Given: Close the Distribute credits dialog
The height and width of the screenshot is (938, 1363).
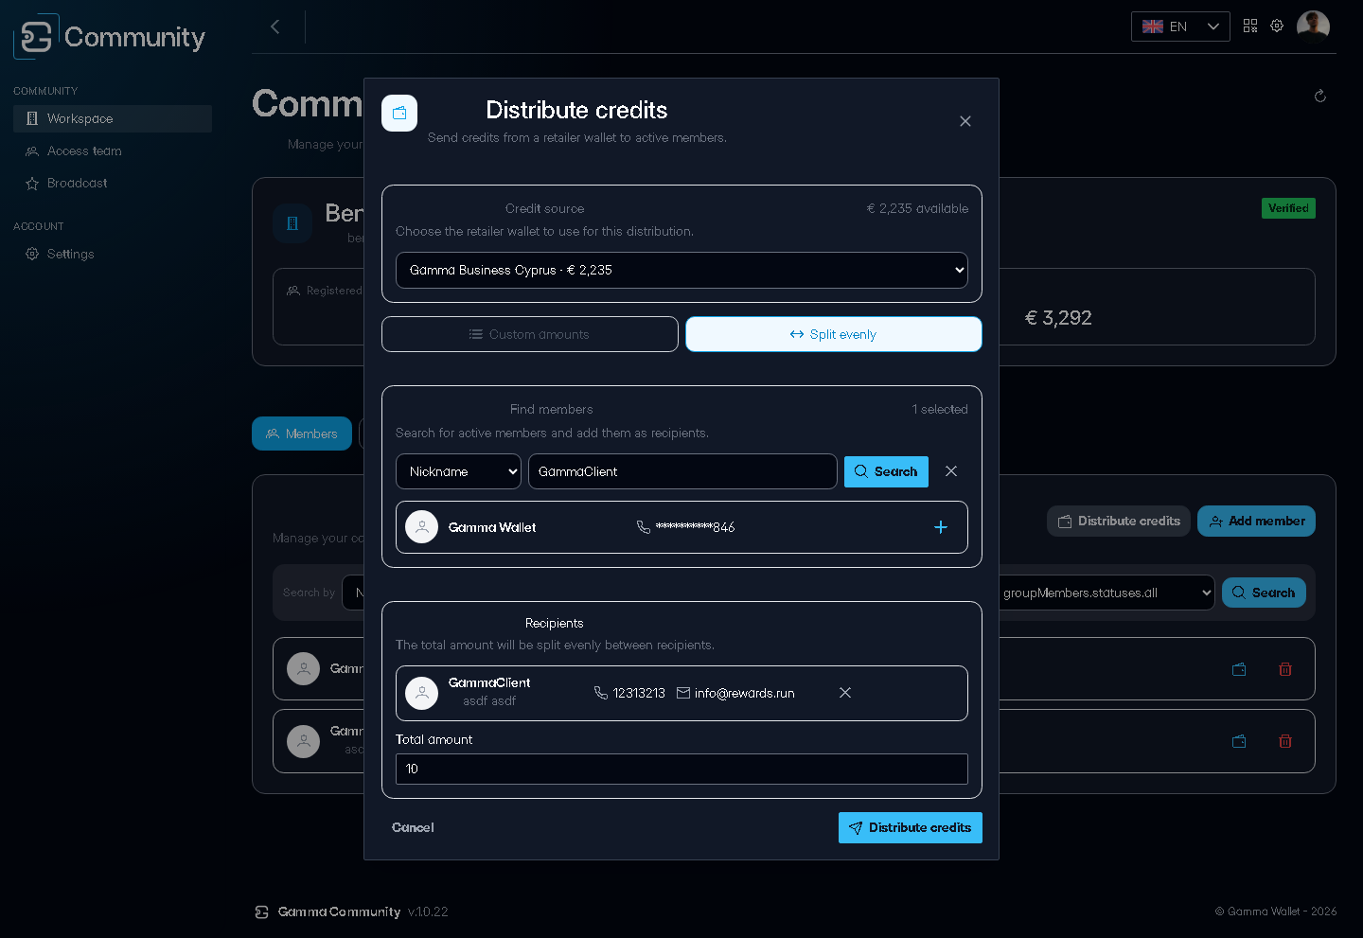Looking at the screenshot, I should (x=965, y=121).
